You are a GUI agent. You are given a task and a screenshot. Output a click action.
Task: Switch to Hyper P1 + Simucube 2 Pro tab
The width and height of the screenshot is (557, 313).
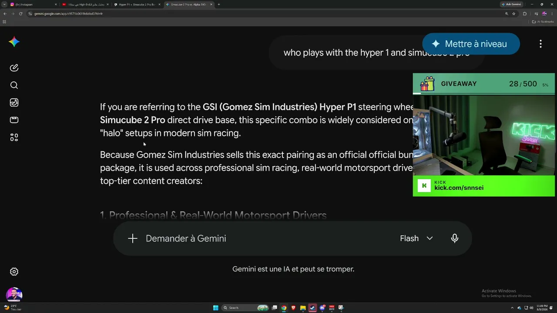(137, 4)
